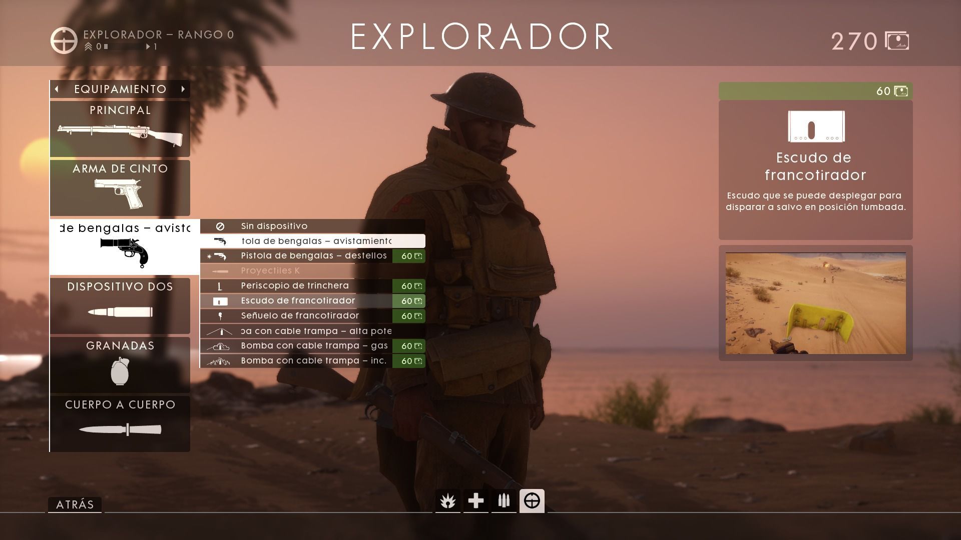Open the Cuerpo a cuerpo knife slot

tap(120, 423)
